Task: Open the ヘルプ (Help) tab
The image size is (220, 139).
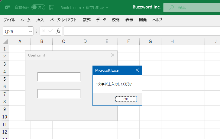Action: 157,20
